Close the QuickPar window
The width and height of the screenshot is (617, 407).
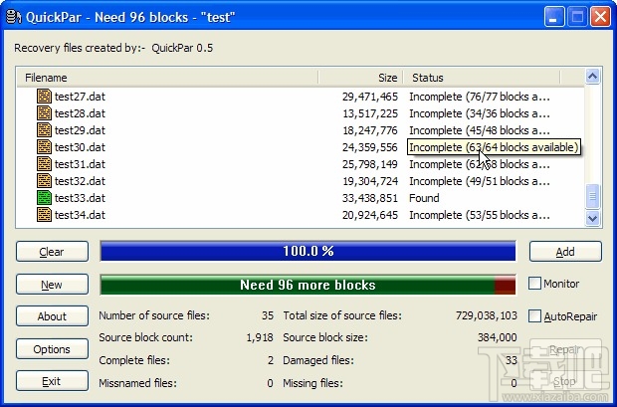(601, 17)
